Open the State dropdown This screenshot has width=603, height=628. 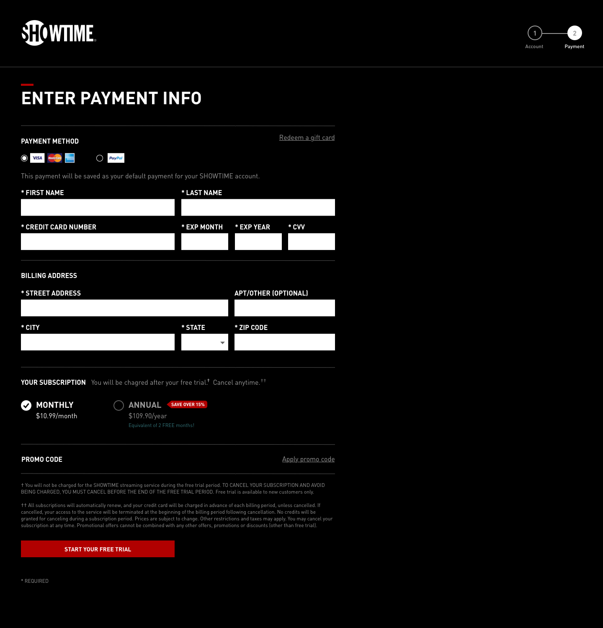(205, 342)
